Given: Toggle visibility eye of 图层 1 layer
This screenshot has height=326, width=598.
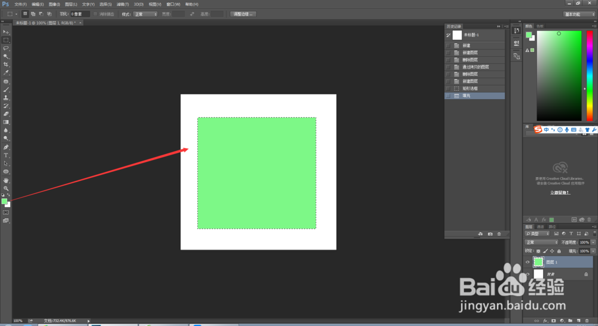Looking at the screenshot, I should click(x=528, y=262).
